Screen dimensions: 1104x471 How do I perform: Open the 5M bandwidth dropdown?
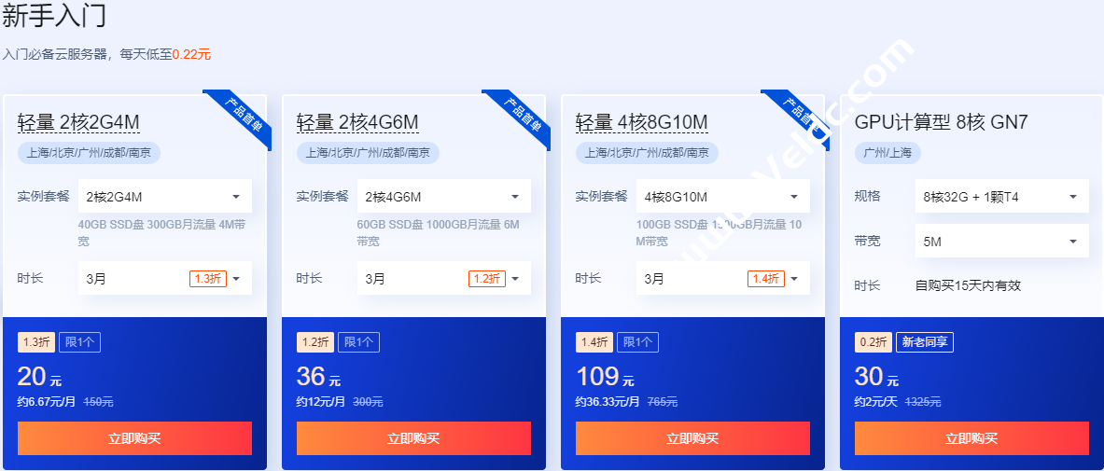coord(1002,241)
